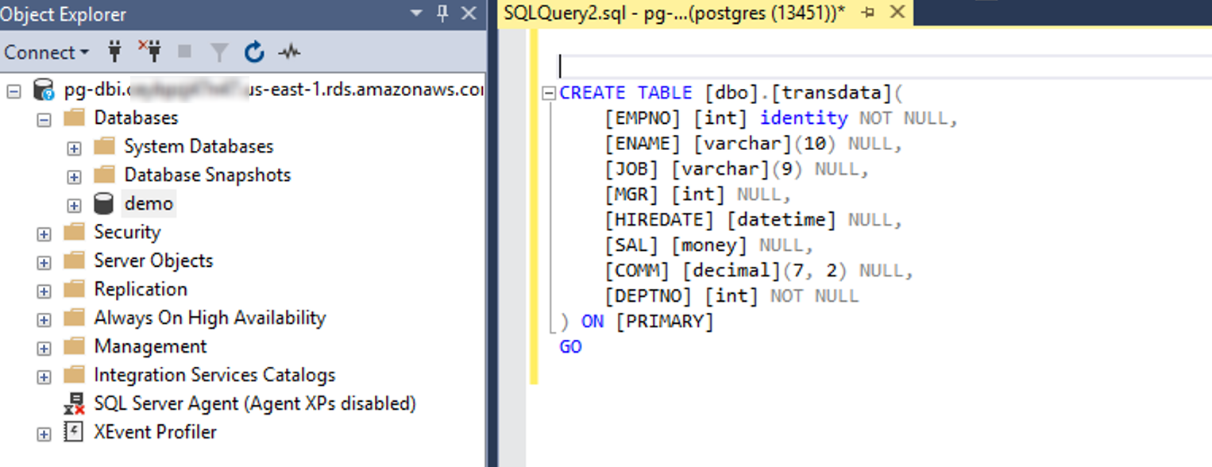Click the Server Objects folder icon

click(74, 261)
